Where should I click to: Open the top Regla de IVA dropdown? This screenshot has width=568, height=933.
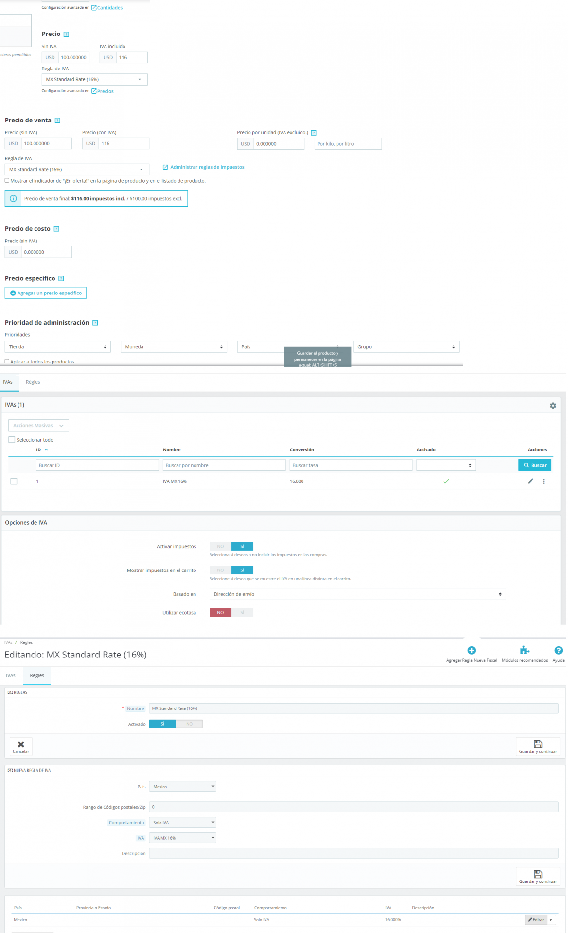pyautogui.click(x=94, y=79)
